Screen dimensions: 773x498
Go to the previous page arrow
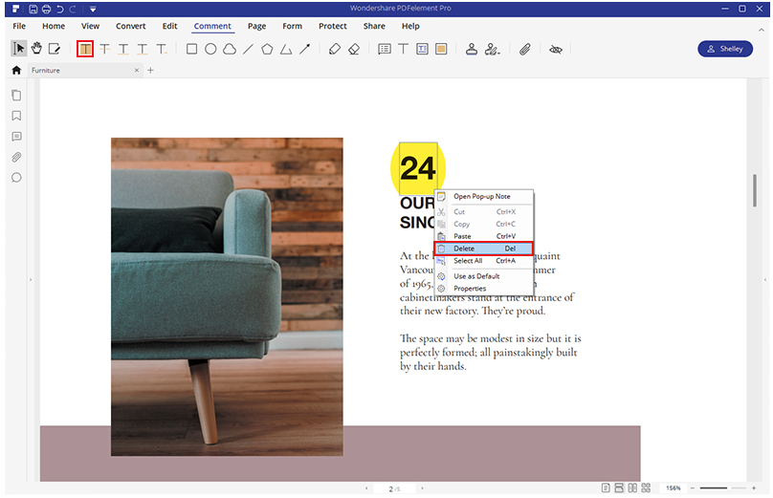[366, 488]
